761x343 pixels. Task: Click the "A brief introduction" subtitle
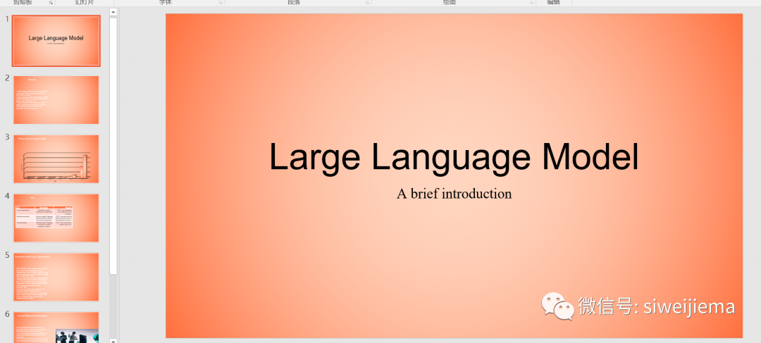454,194
